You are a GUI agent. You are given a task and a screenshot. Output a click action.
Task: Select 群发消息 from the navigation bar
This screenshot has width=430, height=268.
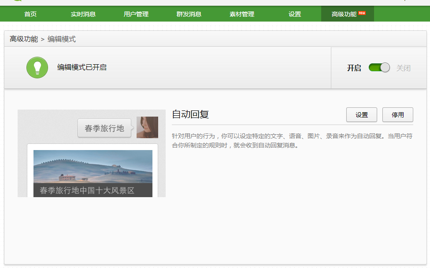[x=189, y=14]
